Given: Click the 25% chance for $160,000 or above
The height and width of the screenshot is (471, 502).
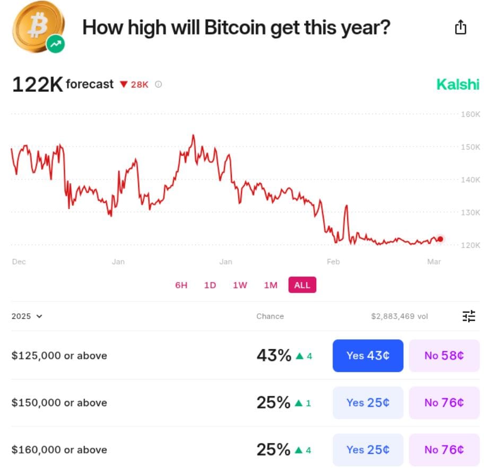Looking at the screenshot, I should pos(273,449).
